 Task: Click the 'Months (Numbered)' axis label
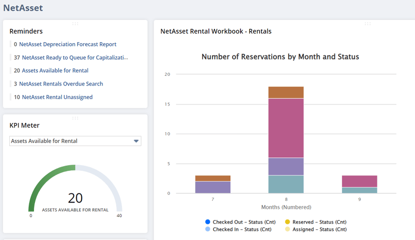286,207
